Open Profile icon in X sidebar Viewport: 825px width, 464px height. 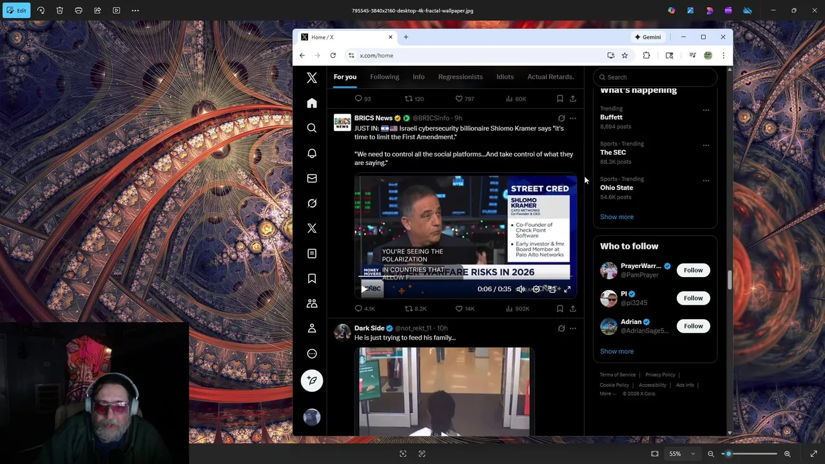(312, 329)
